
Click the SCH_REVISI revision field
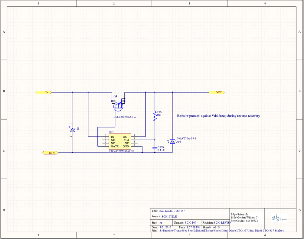tap(222, 223)
